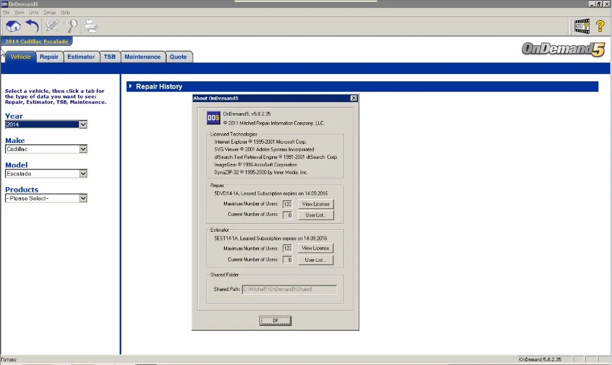The width and height of the screenshot is (612, 365).
Task: Click the OD5 logo in About dialog
Action: pos(213,118)
